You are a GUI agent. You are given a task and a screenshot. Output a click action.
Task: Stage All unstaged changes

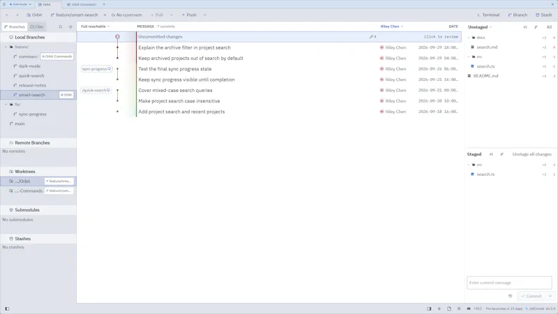point(549,27)
